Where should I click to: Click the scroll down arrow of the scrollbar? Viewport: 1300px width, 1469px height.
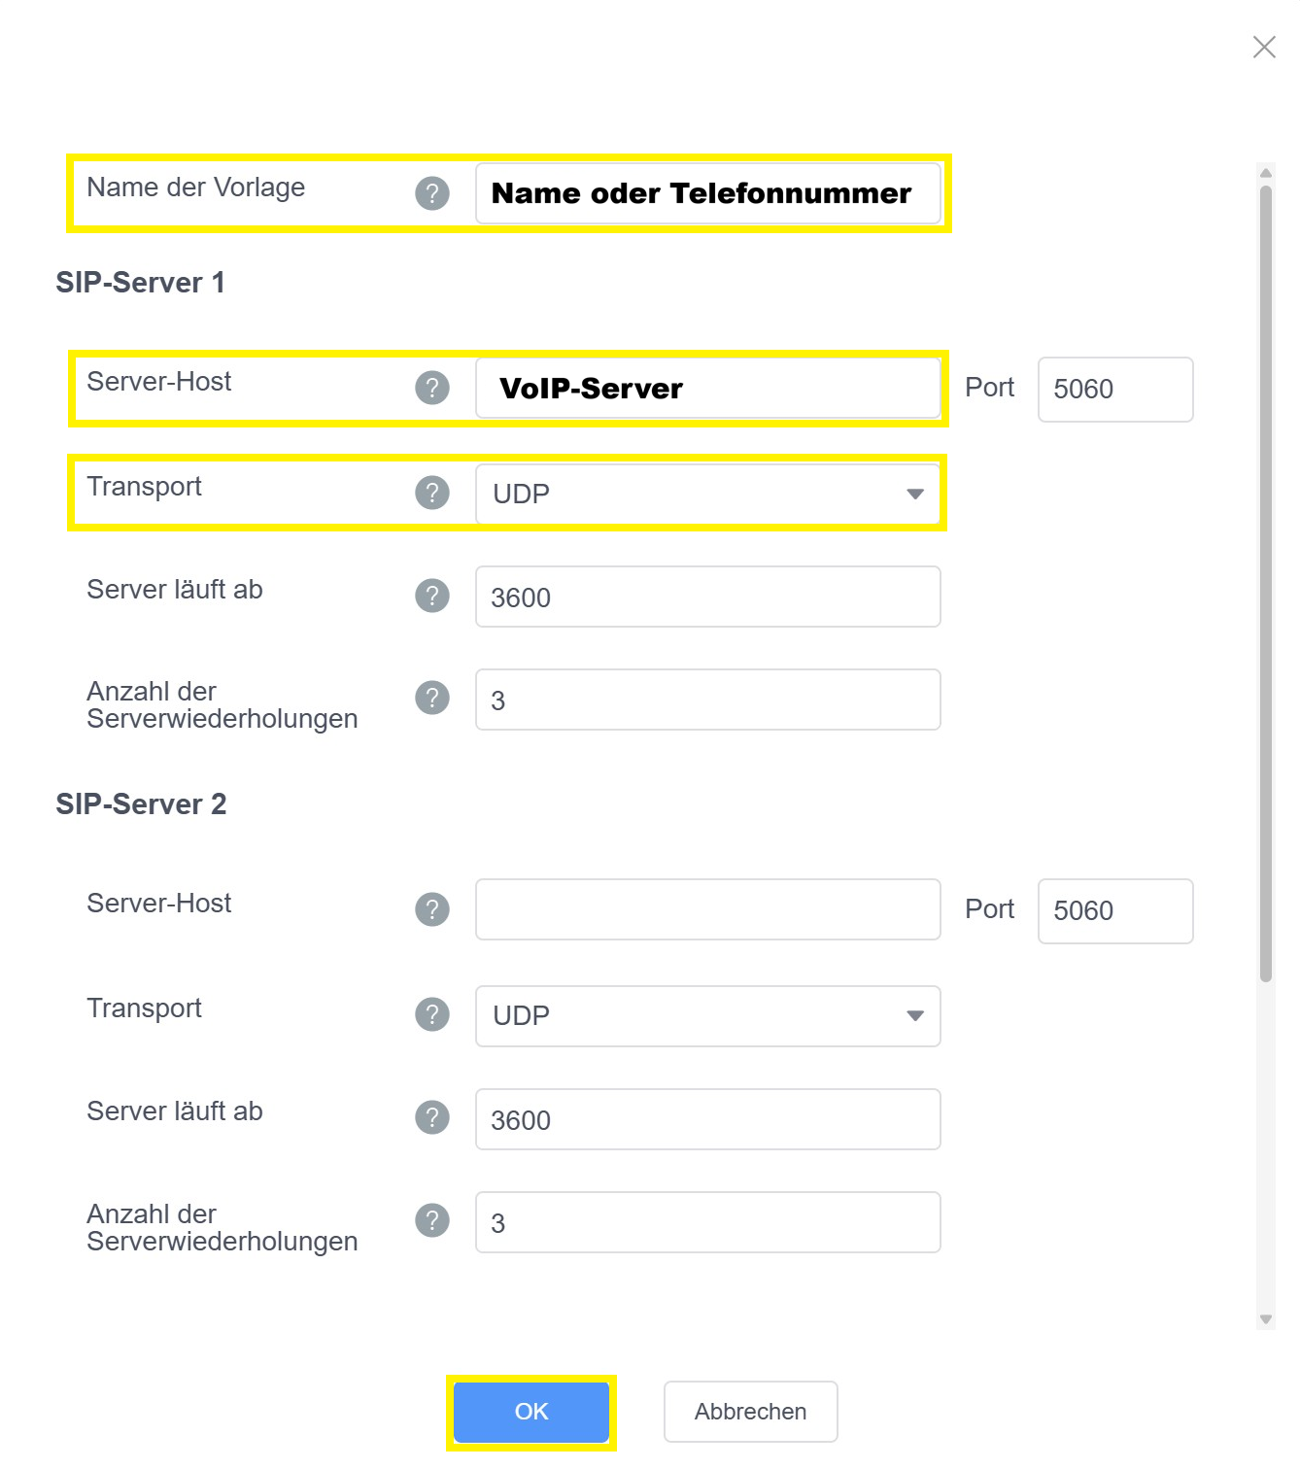(x=1265, y=1319)
